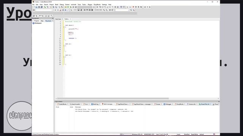Open the Plugins menu

coord(90,5)
